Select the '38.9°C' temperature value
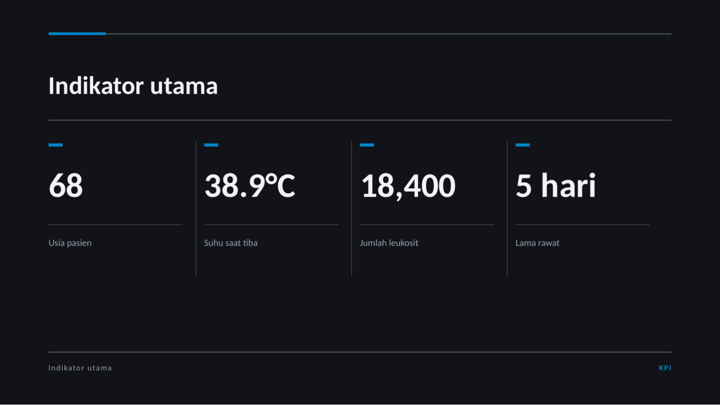 (x=250, y=185)
